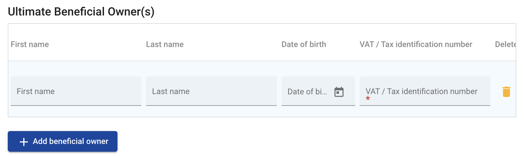Click the VAT / Tax placeholder text in row
Image resolution: width=524 pixels, height=156 pixels.
[x=421, y=91]
